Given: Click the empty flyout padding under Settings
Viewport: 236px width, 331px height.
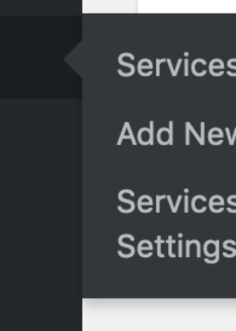Looking at the screenshot, I should coord(159,282).
